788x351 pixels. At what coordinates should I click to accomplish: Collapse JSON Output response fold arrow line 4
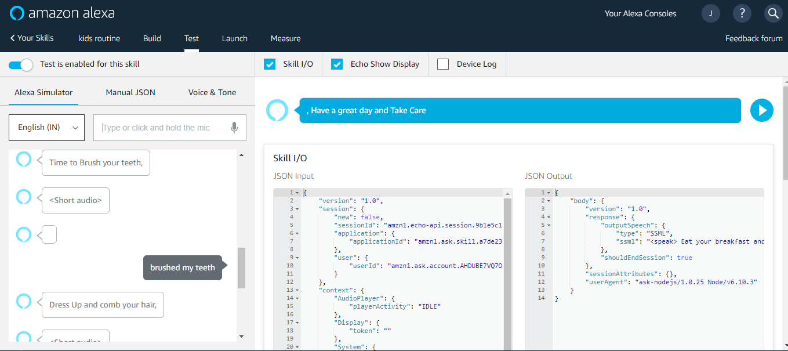[549, 217]
